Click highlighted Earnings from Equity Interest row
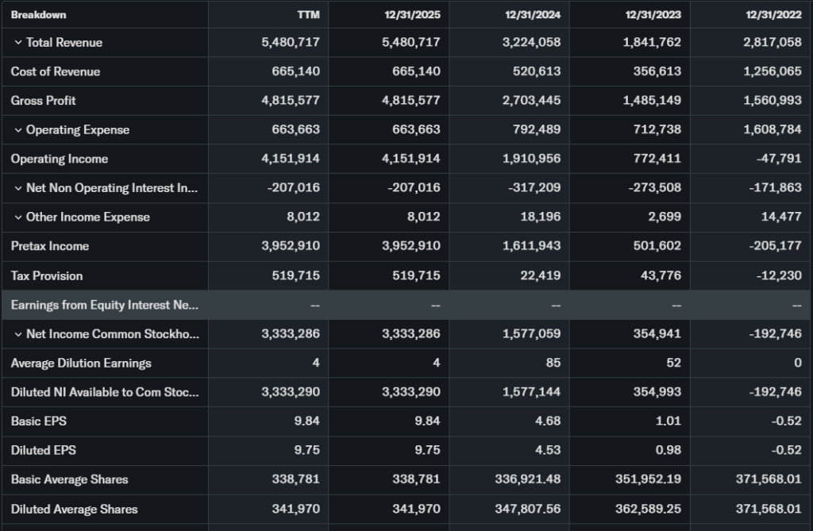 pos(105,305)
